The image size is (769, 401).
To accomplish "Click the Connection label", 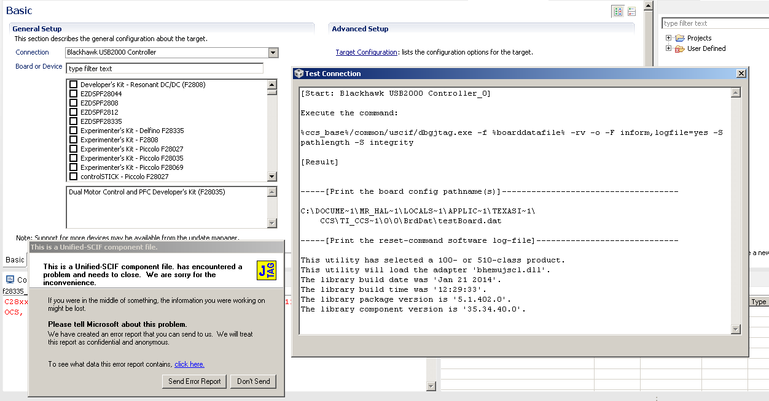I will (33, 53).
